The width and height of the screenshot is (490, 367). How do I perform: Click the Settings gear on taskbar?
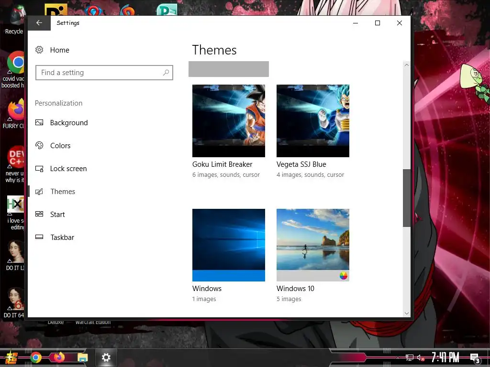click(106, 357)
